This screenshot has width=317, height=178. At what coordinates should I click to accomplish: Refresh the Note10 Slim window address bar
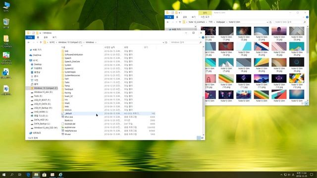tap(270, 22)
